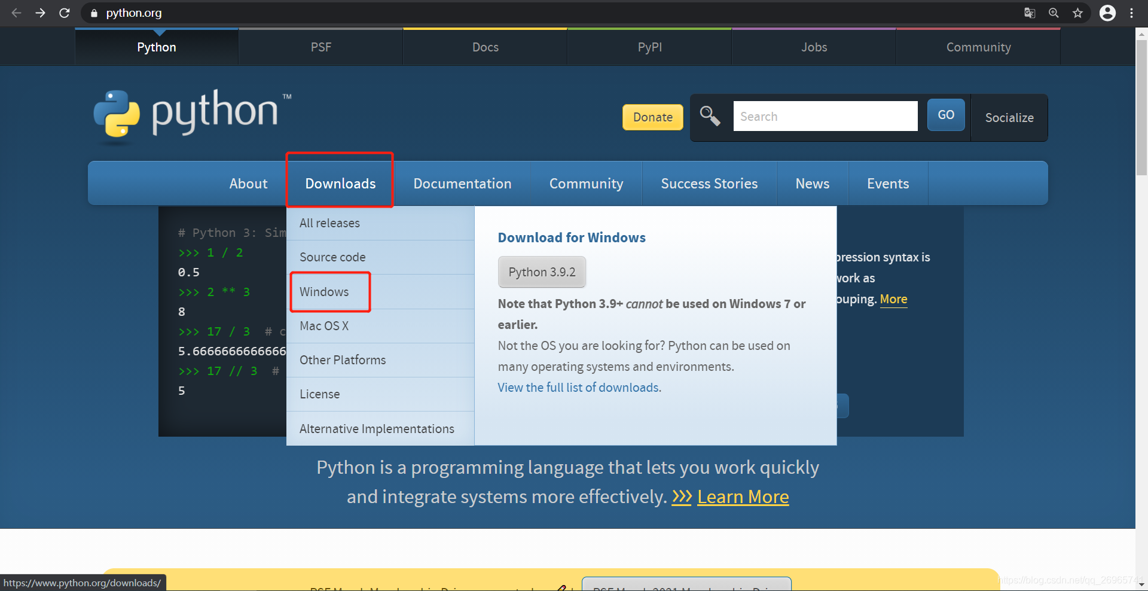
Task: Click the zoom magnifier icon in address bar
Action: coord(1054,13)
